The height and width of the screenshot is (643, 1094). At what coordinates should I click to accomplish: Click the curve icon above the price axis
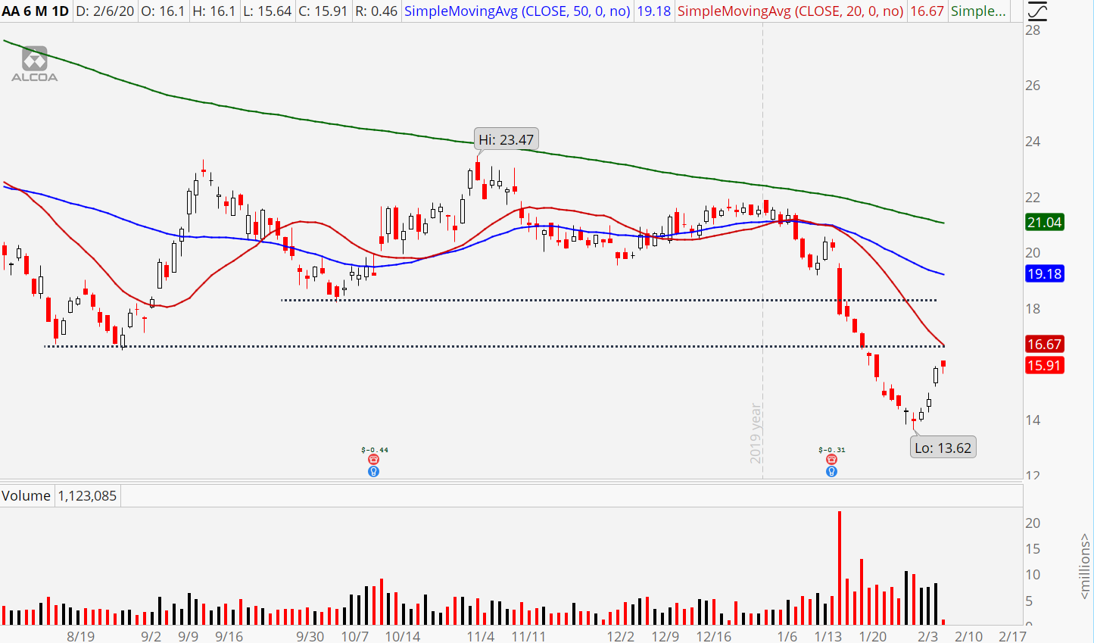pyautogui.click(x=1037, y=11)
